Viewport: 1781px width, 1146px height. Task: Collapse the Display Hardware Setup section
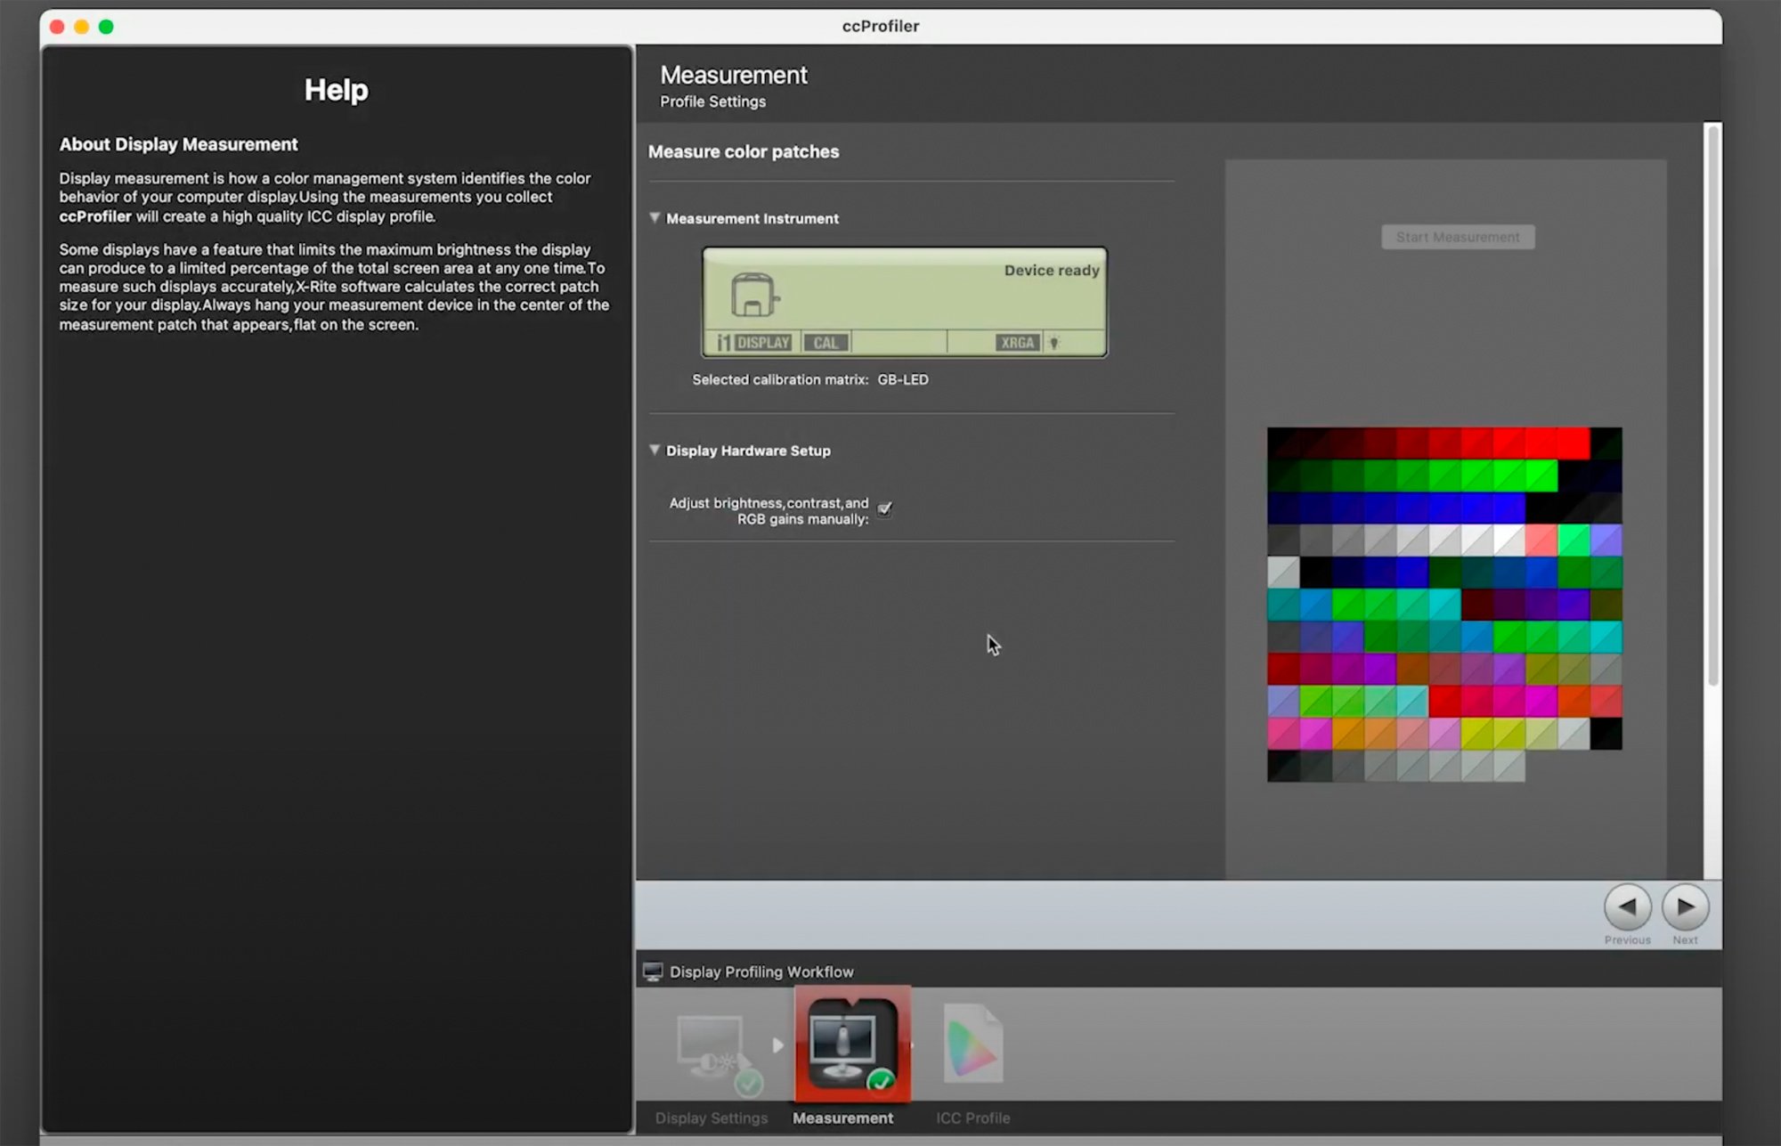click(x=655, y=451)
